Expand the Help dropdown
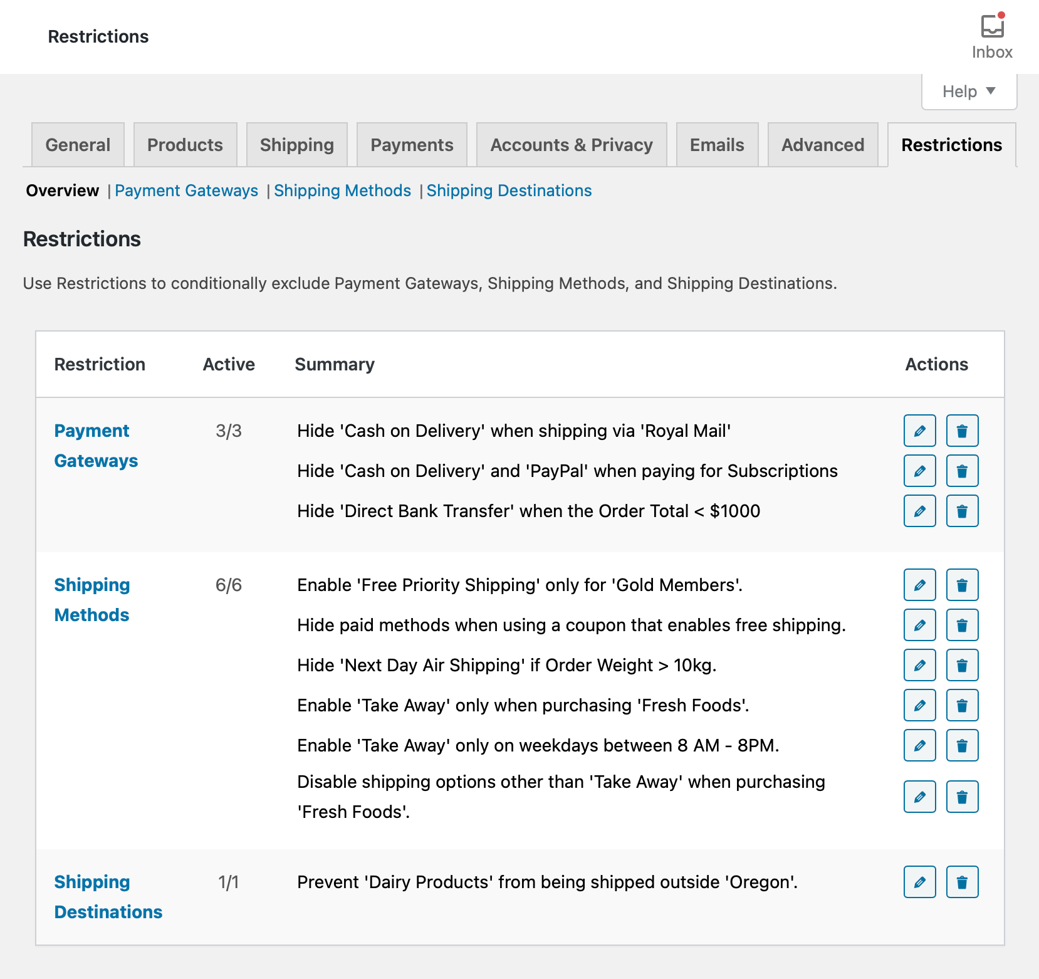This screenshot has height=979, width=1039. click(x=967, y=92)
